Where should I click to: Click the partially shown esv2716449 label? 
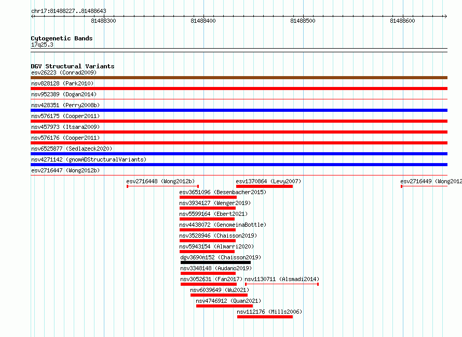pos(431,181)
